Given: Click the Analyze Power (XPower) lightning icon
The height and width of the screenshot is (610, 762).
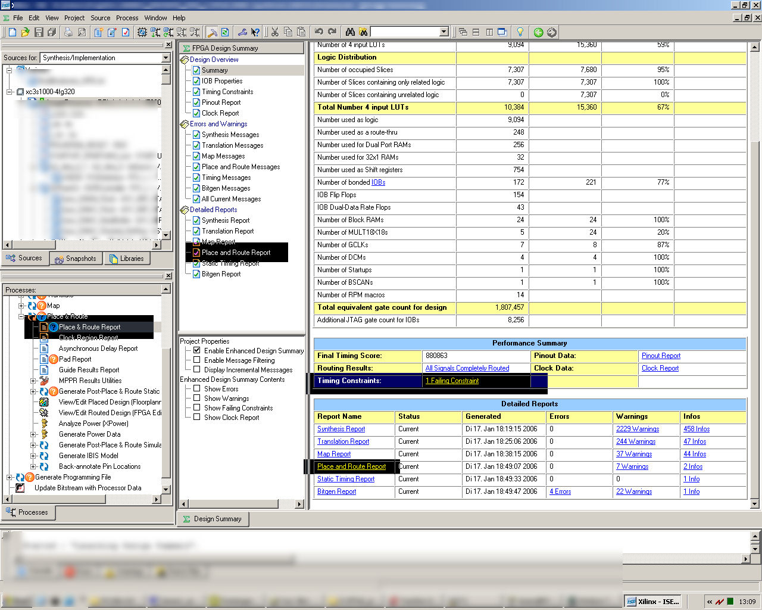Looking at the screenshot, I should click(44, 424).
